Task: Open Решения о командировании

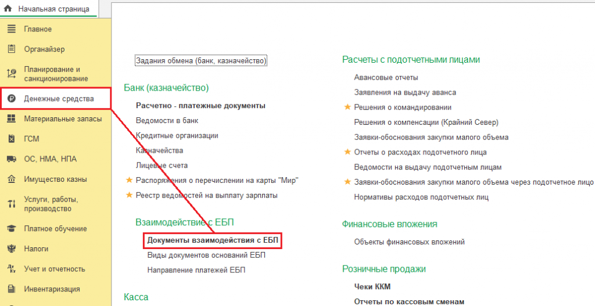Action: coord(403,107)
